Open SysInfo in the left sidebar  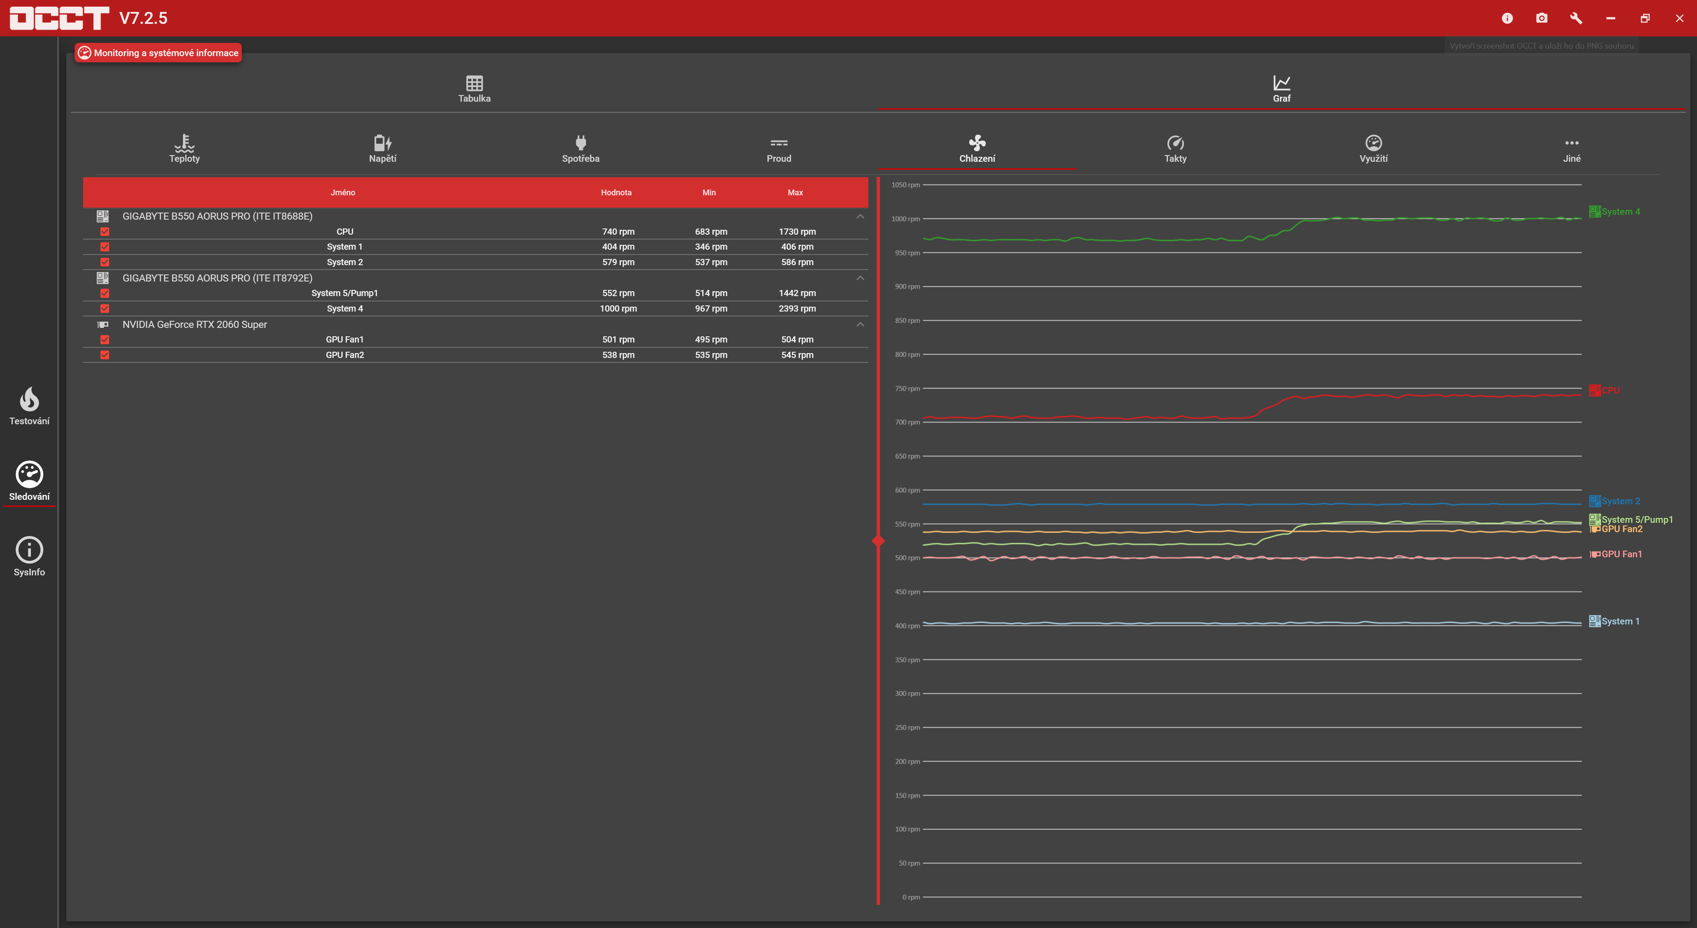(29, 556)
